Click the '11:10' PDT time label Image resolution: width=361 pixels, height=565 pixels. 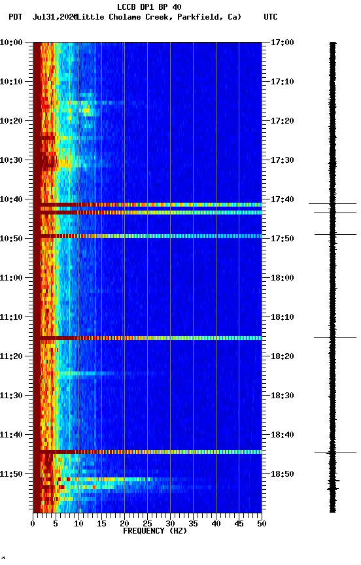(11, 317)
